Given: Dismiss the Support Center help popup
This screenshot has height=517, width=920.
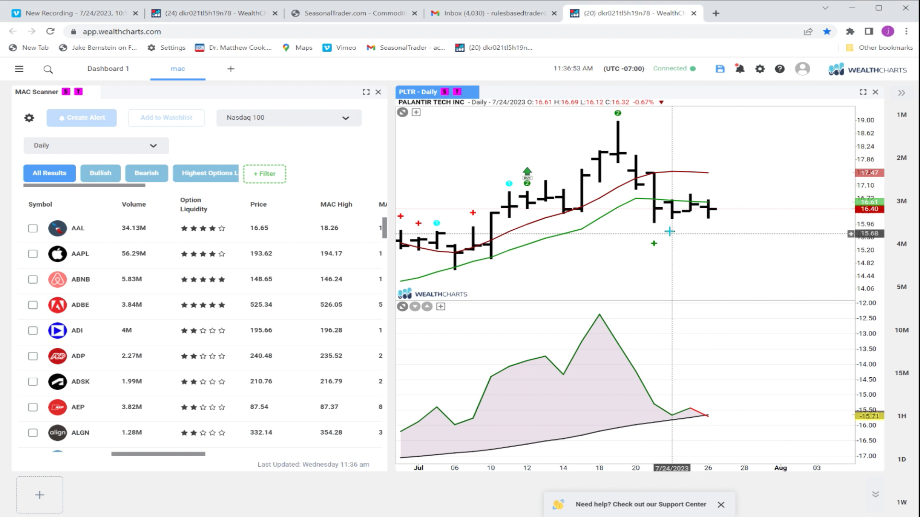Looking at the screenshot, I should [721, 505].
